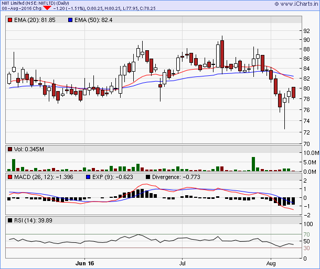Click the Jun 16 date axis label
Screen dimensions: 320x269
84,263
